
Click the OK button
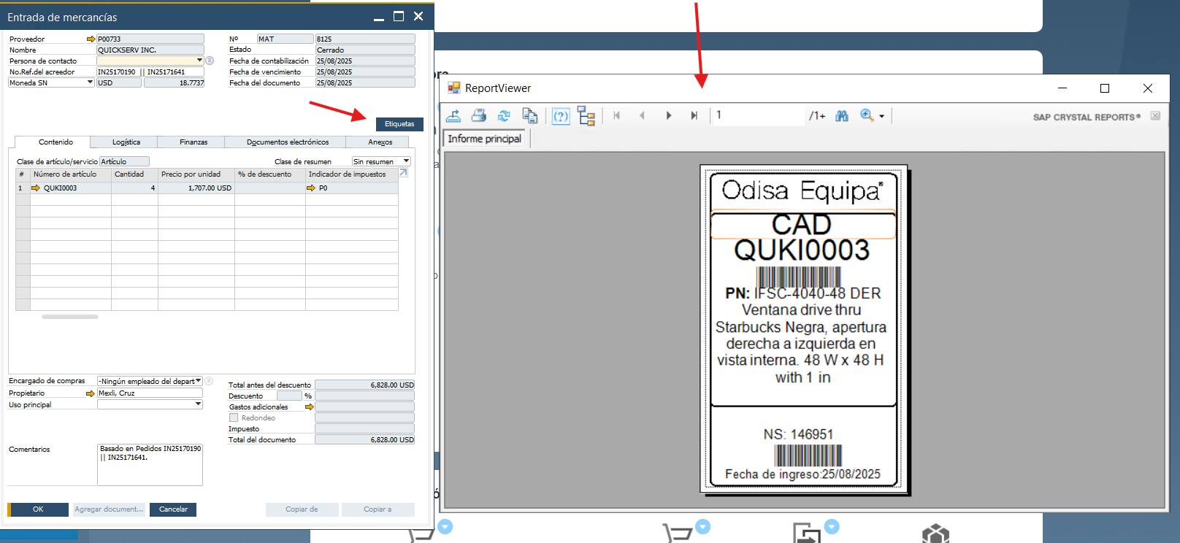pyautogui.click(x=38, y=509)
